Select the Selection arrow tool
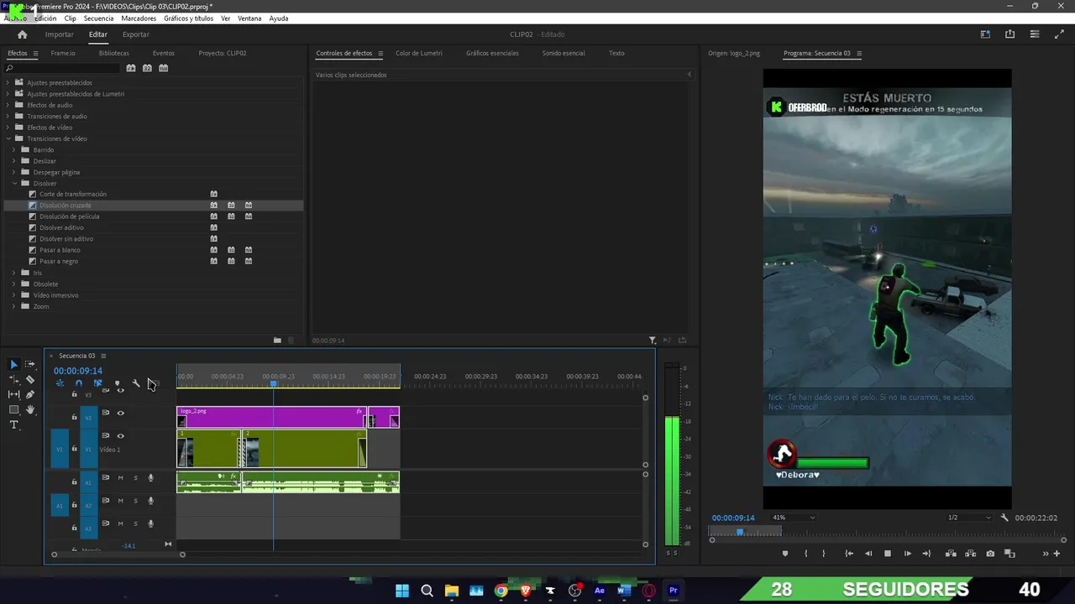Viewport: 1075px width, 604px height. point(13,364)
